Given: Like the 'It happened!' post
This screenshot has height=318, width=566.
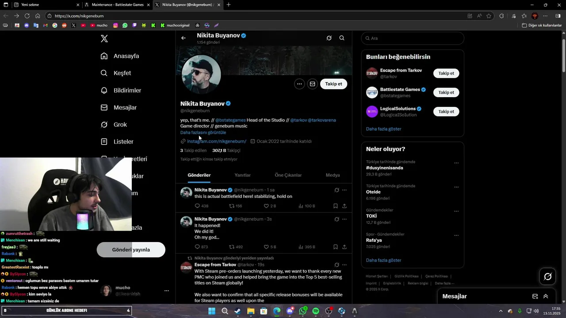Looking at the screenshot, I should coord(270,247).
